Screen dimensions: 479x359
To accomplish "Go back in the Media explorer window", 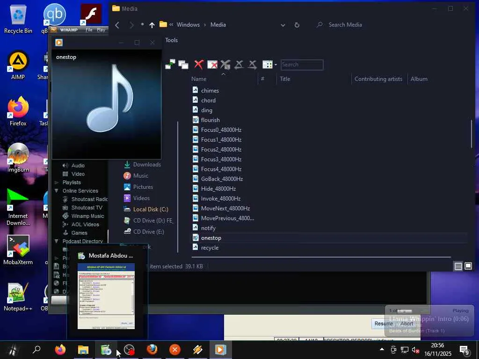I will point(117,25).
